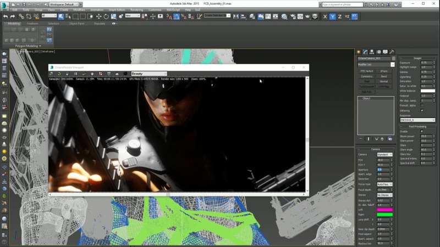Screen dimensions: 440x247
Task: Choose the Select and Move tool
Action: pos(99,16)
